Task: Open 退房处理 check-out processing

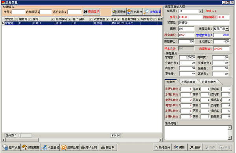Action: coord(70,147)
